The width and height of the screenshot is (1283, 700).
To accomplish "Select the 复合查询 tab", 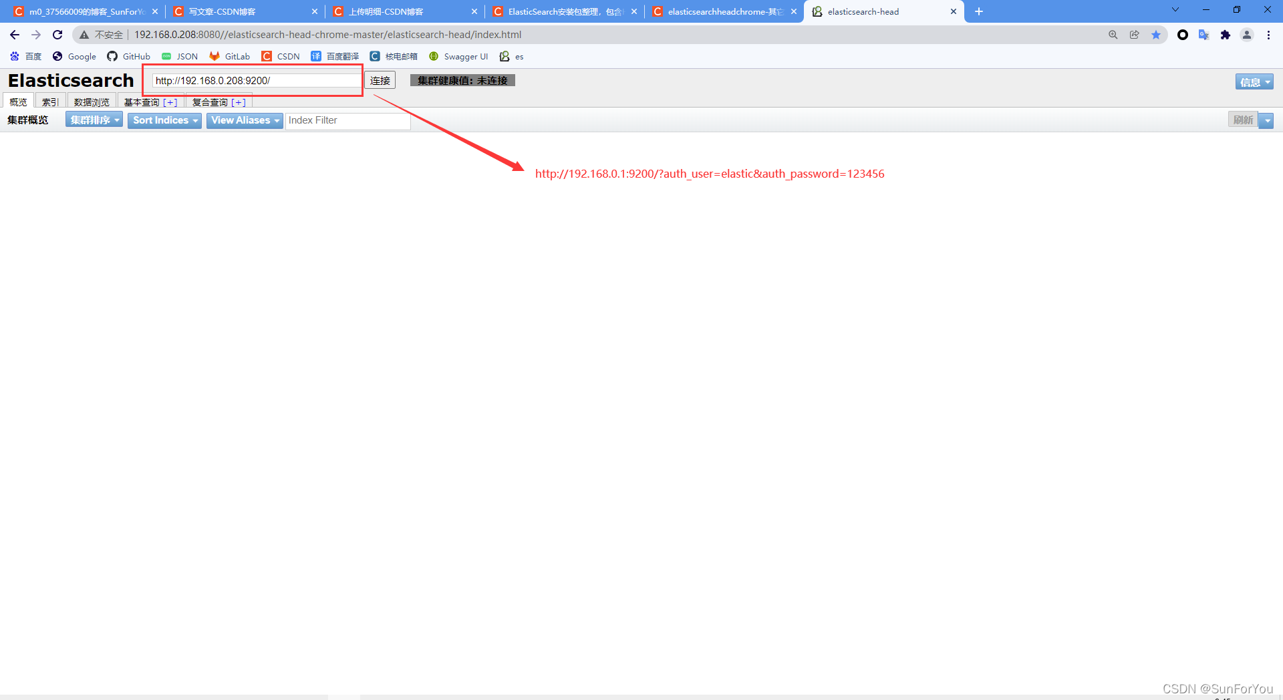I will coord(210,102).
